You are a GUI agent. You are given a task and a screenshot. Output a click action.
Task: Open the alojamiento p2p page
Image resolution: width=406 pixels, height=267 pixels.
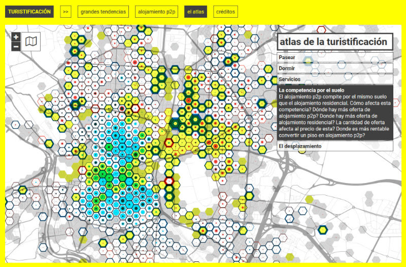(x=157, y=12)
